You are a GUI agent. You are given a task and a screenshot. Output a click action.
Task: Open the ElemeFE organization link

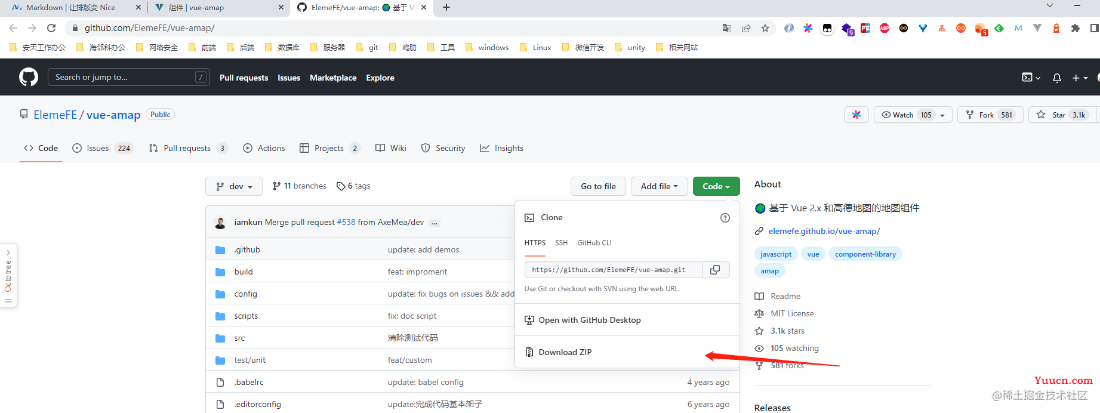click(55, 115)
